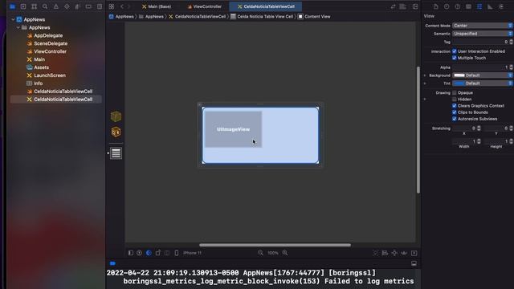Toggle User Interaction Enabled checkbox
This screenshot has height=289, width=514.
(x=455, y=51)
